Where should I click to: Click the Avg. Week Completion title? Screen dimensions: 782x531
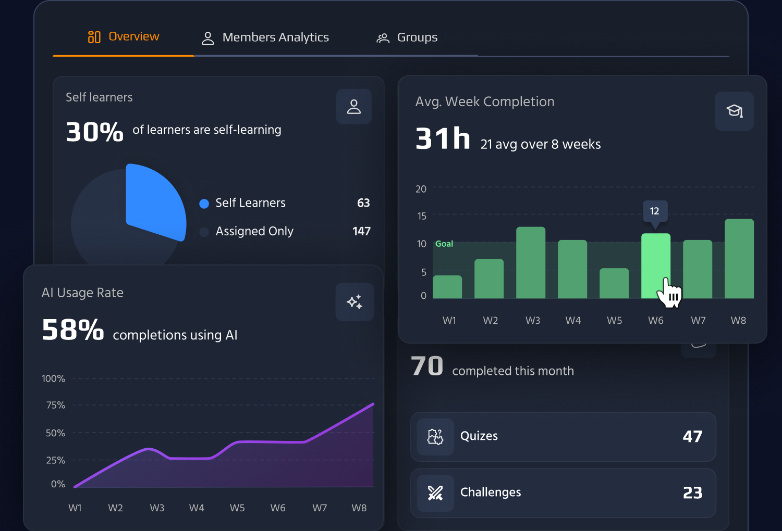coord(485,102)
